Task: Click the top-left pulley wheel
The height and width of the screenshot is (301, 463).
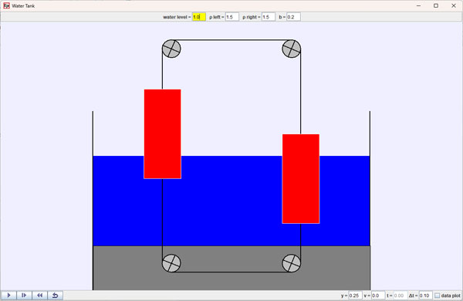Action: point(171,49)
